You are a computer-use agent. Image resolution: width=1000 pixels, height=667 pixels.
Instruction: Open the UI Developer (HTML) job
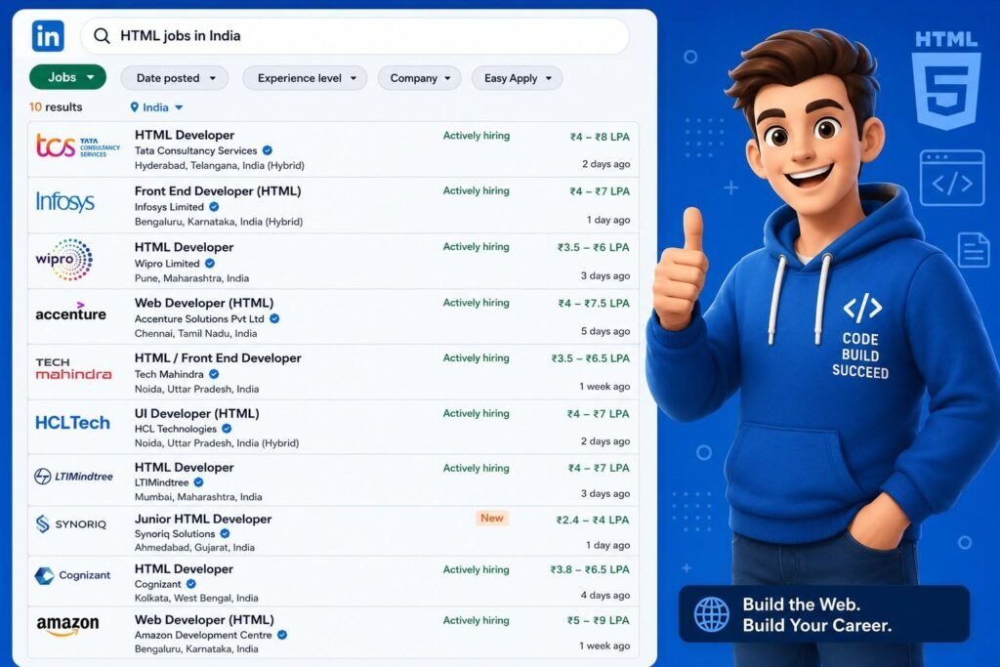196,413
